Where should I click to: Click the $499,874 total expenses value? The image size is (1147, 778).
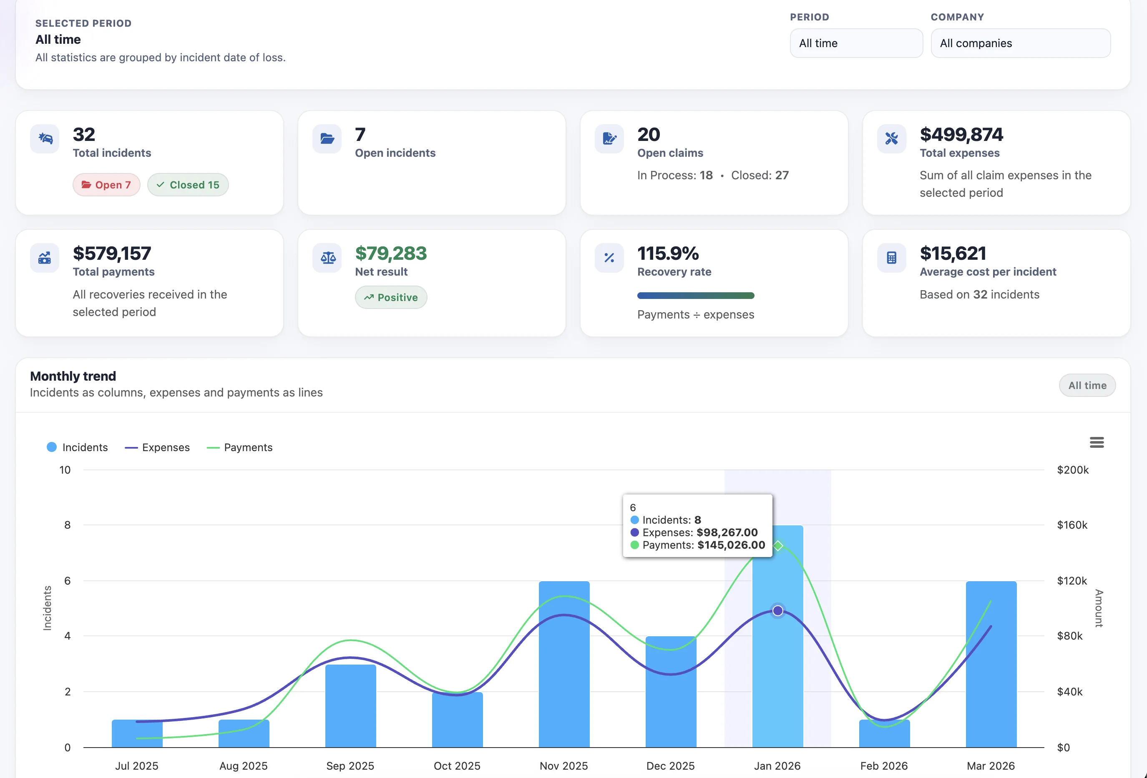pos(961,134)
